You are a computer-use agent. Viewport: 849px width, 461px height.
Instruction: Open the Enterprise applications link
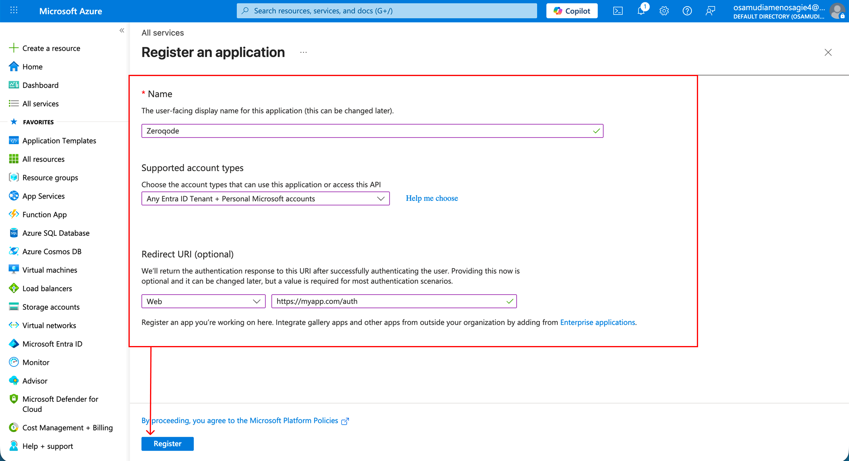[597, 322]
